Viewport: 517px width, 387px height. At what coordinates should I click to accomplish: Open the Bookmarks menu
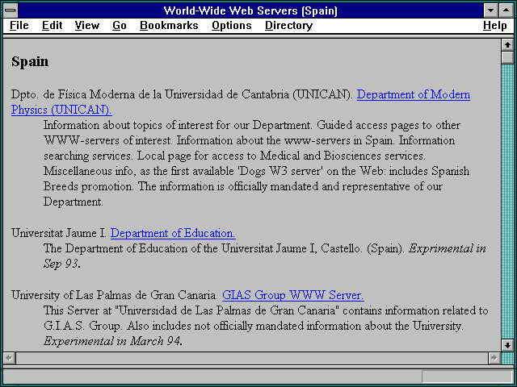click(169, 25)
